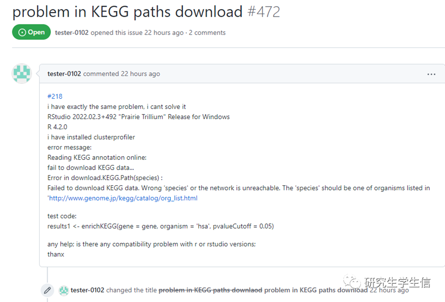Click the "22 hours ago" title-change timestamp

389,290
